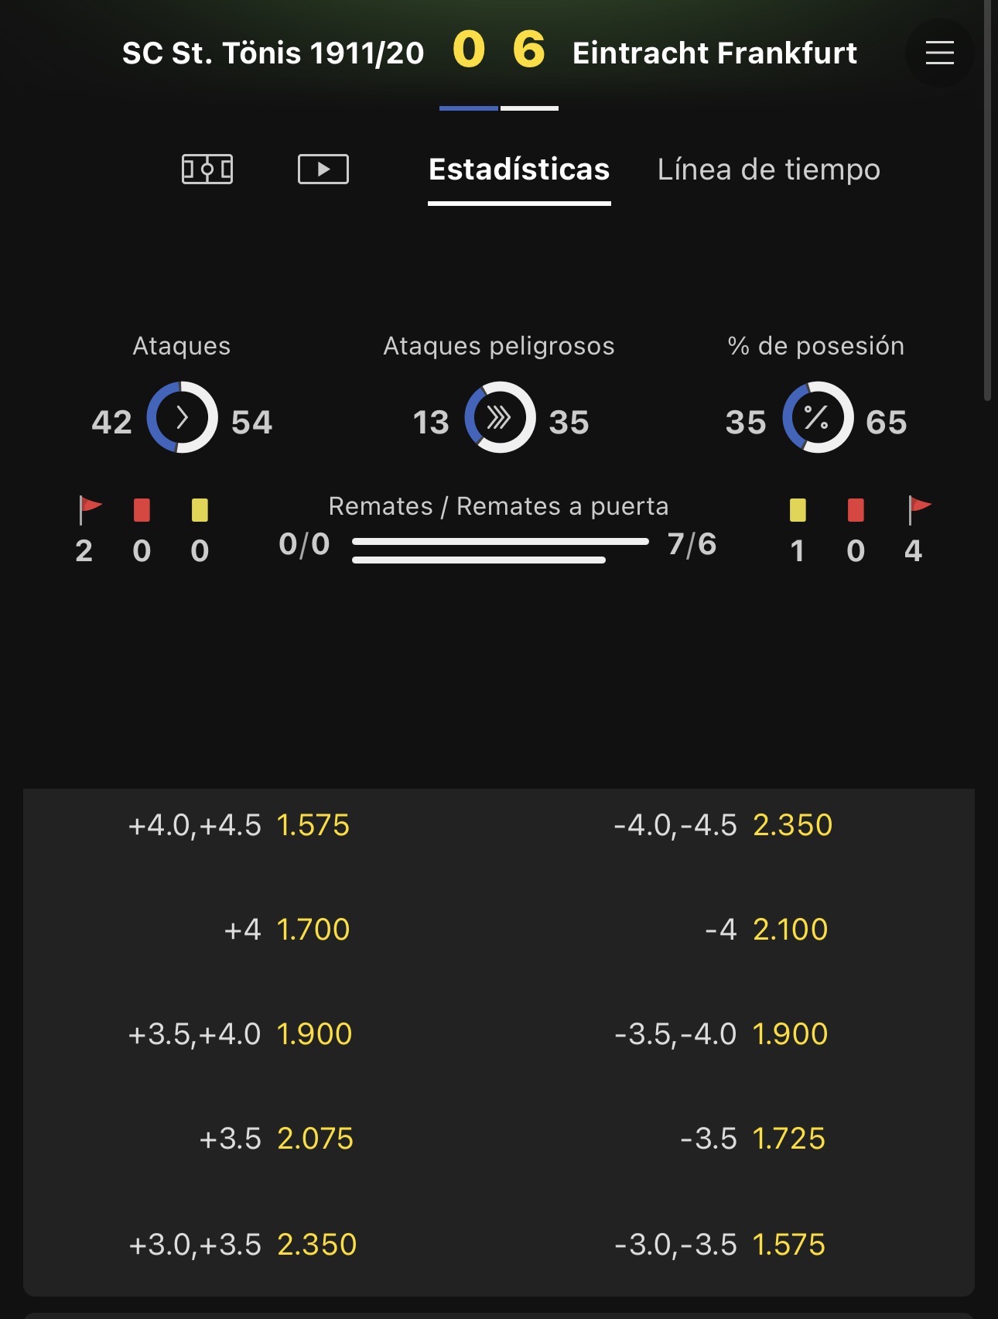Click the Ataques peligrosos double-chevron icon
The image size is (998, 1319).
[x=500, y=417]
